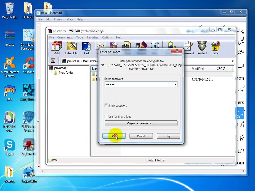Viewport: 255px width, 191px height.
Task: Select the avast! Internet Security shortcut
Action: pos(10,67)
